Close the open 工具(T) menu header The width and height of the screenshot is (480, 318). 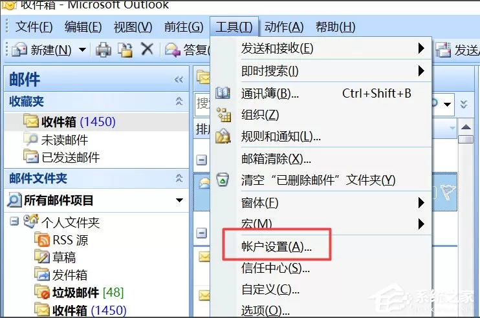point(234,27)
